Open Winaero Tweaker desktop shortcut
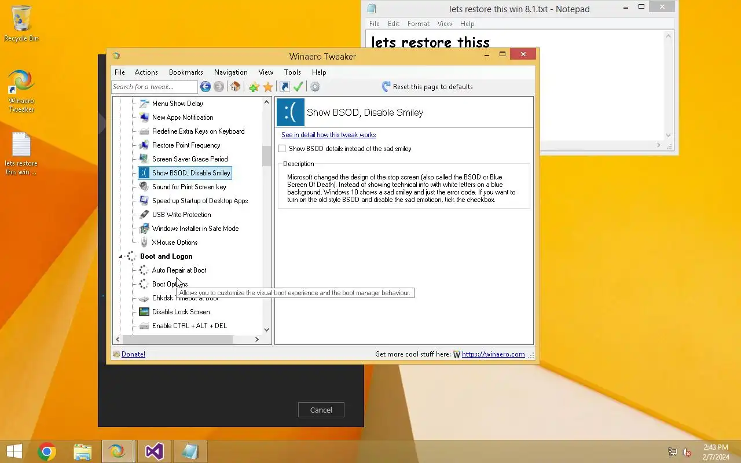741x463 pixels. pos(21,91)
